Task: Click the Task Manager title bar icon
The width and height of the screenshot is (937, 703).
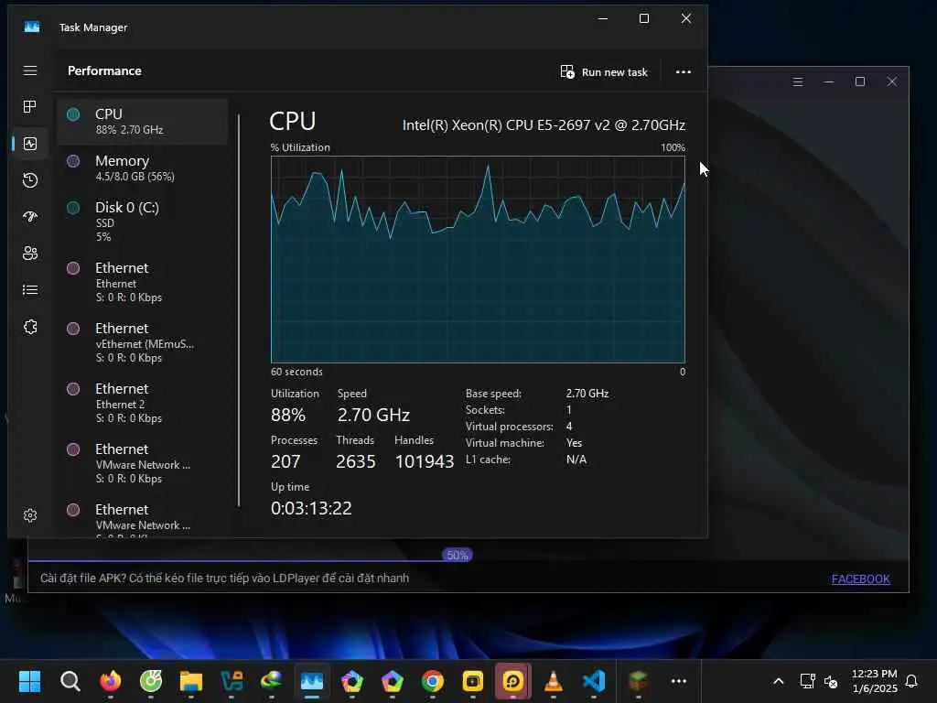Action: [32, 27]
